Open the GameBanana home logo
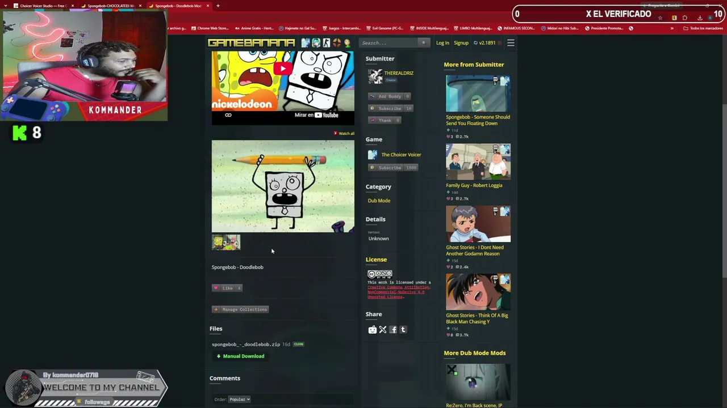 point(251,42)
